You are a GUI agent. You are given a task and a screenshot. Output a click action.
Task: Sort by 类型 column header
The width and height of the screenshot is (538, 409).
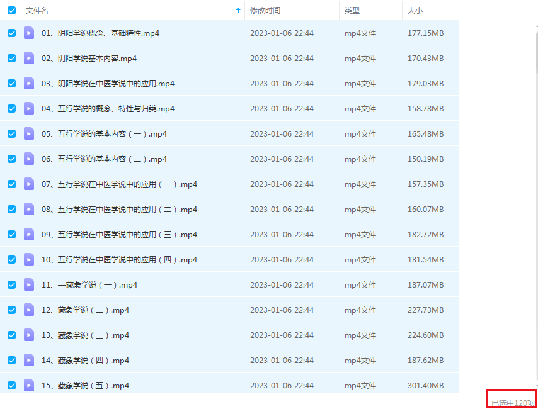tap(352, 11)
